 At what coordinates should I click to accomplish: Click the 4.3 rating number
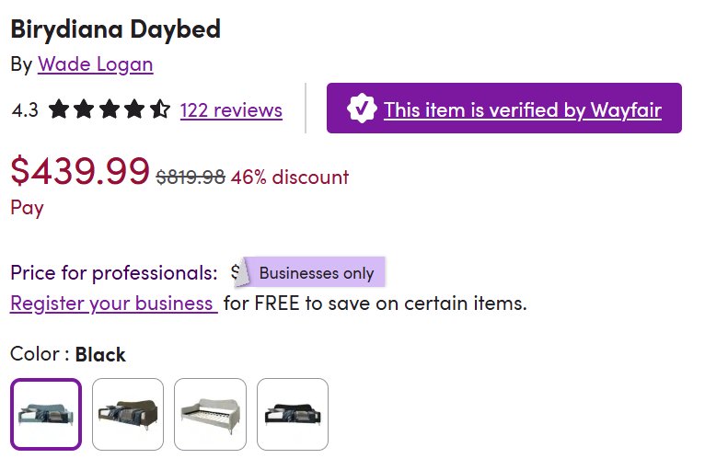[x=25, y=110]
